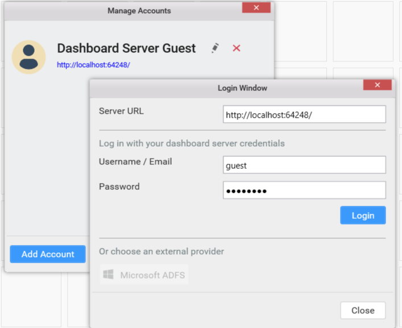Select the Password input field
Image resolution: width=402 pixels, height=328 pixels.
tap(304, 190)
